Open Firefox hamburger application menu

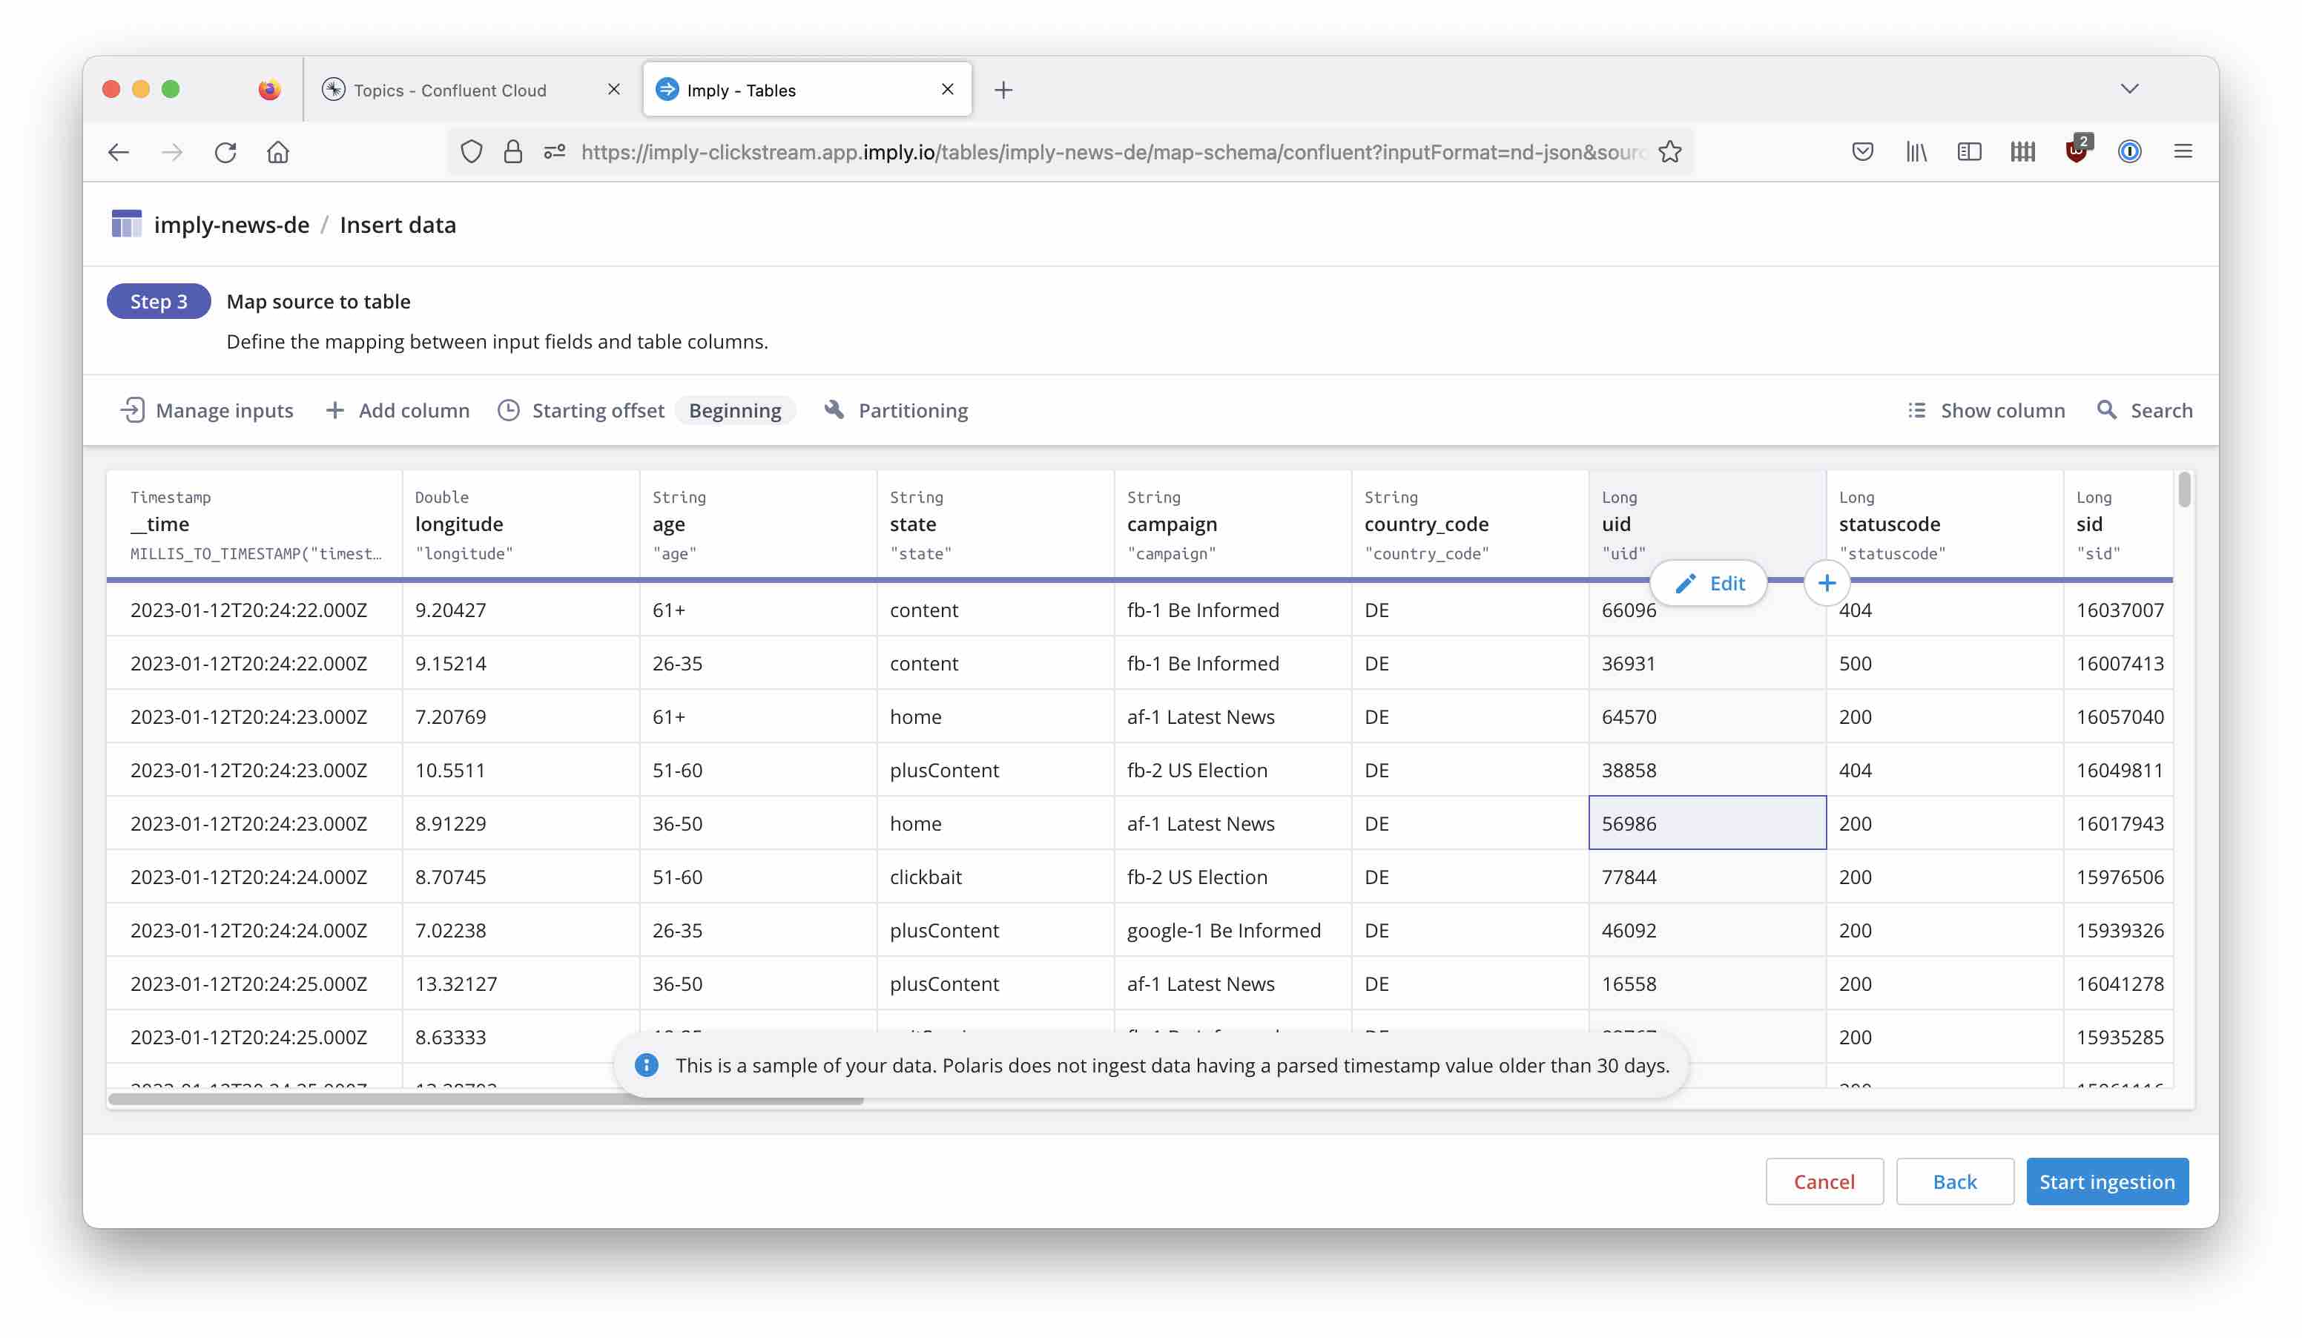point(2183,151)
